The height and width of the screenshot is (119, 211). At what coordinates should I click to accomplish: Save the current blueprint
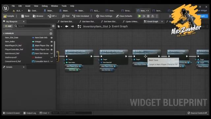(x=25, y=16)
